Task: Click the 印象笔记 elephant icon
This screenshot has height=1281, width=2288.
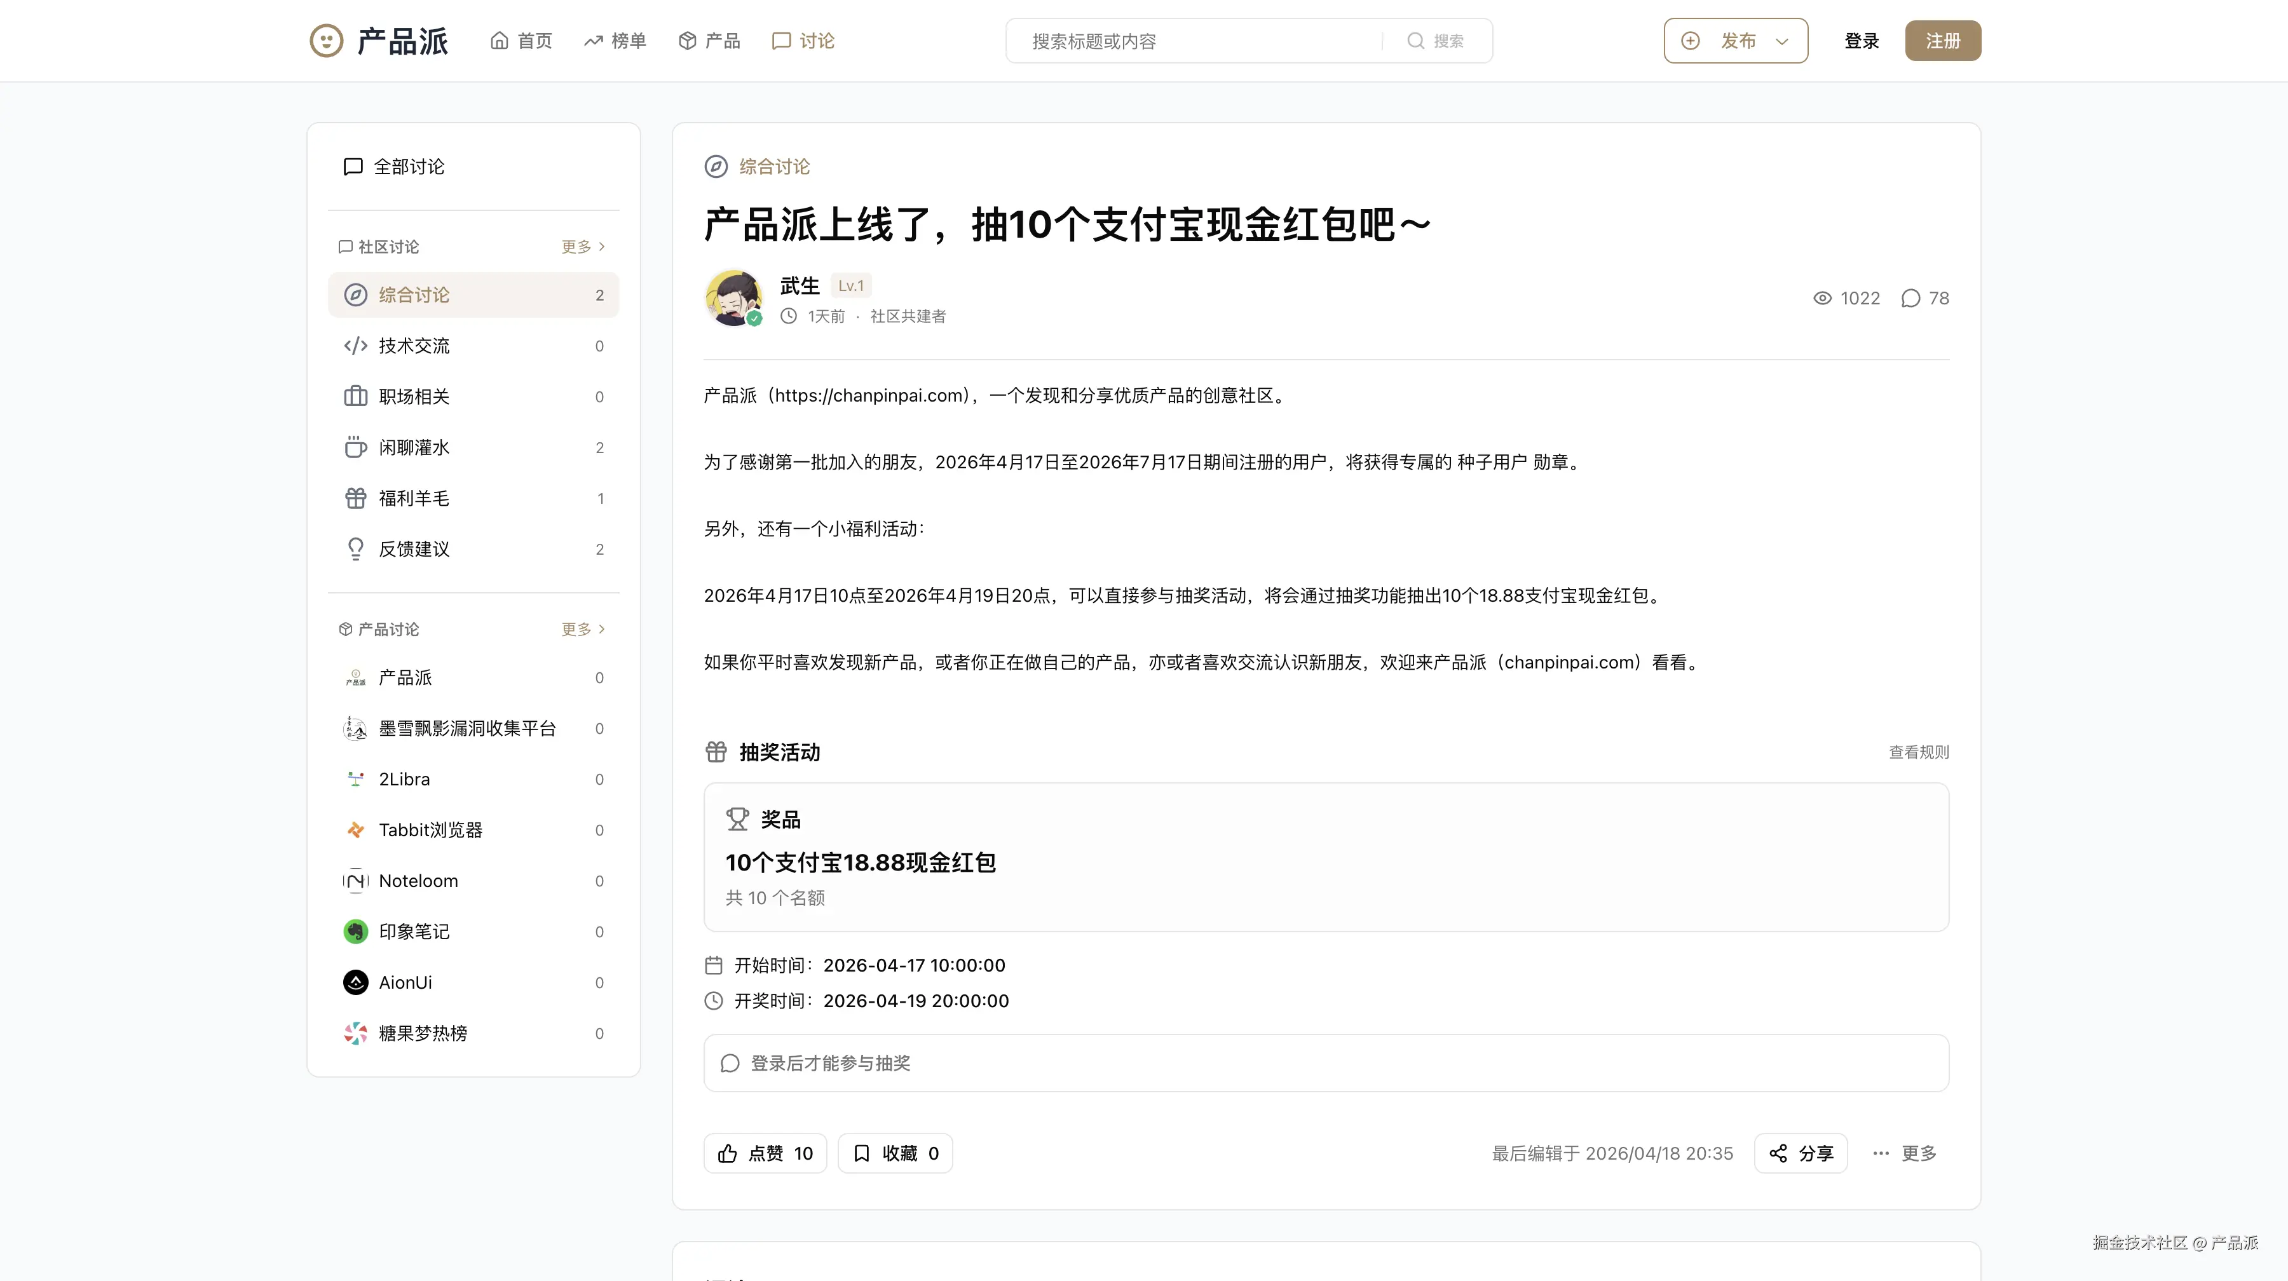Action: coord(355,932)
